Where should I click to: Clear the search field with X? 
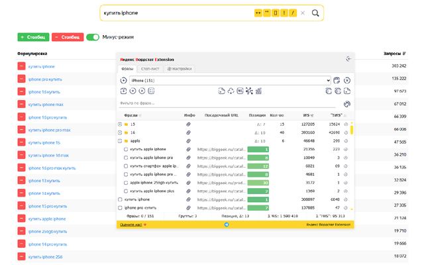303,13
